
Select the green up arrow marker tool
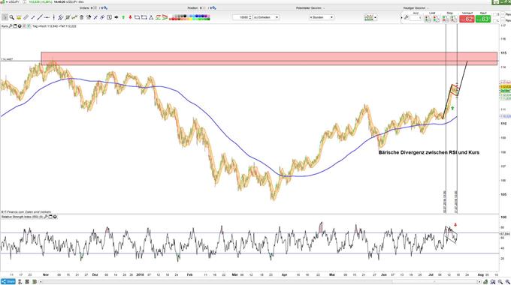[123, 17]
